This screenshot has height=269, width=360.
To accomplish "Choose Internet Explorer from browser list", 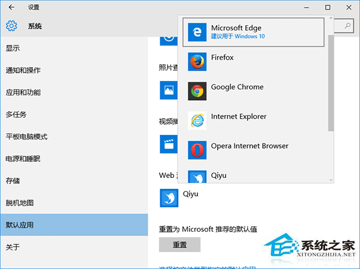I will coord(253,120).
